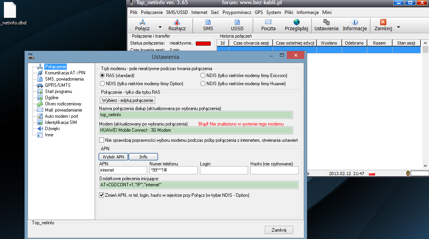This screenshot has width=429, height=239.
Task: Toggle 'Nie sprawdzaj poprawności wyboru modemu' checkbox
Action: point(102,140)
